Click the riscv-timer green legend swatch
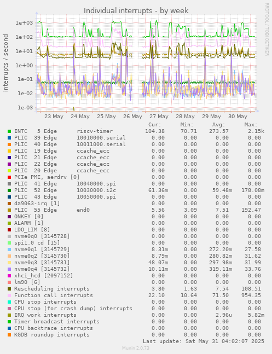Image resolution: width=272 pixels, height=354 pixels. [x=9, y=131]
